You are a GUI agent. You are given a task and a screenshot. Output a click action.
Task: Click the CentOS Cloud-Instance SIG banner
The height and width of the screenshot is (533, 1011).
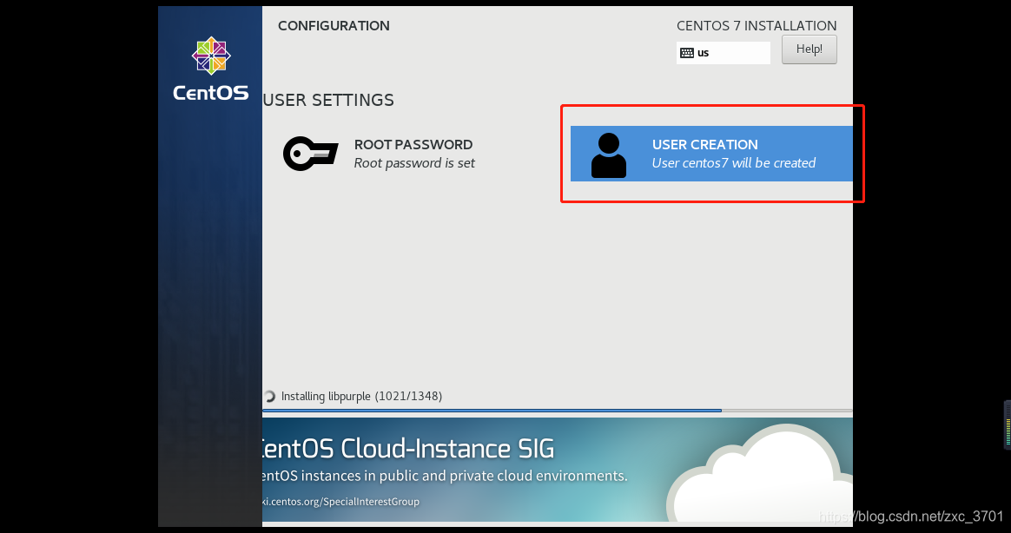tap(557, 470)
